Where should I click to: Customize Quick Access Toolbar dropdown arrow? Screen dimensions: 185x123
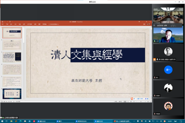pyautogui.click(x=12, y=22)
